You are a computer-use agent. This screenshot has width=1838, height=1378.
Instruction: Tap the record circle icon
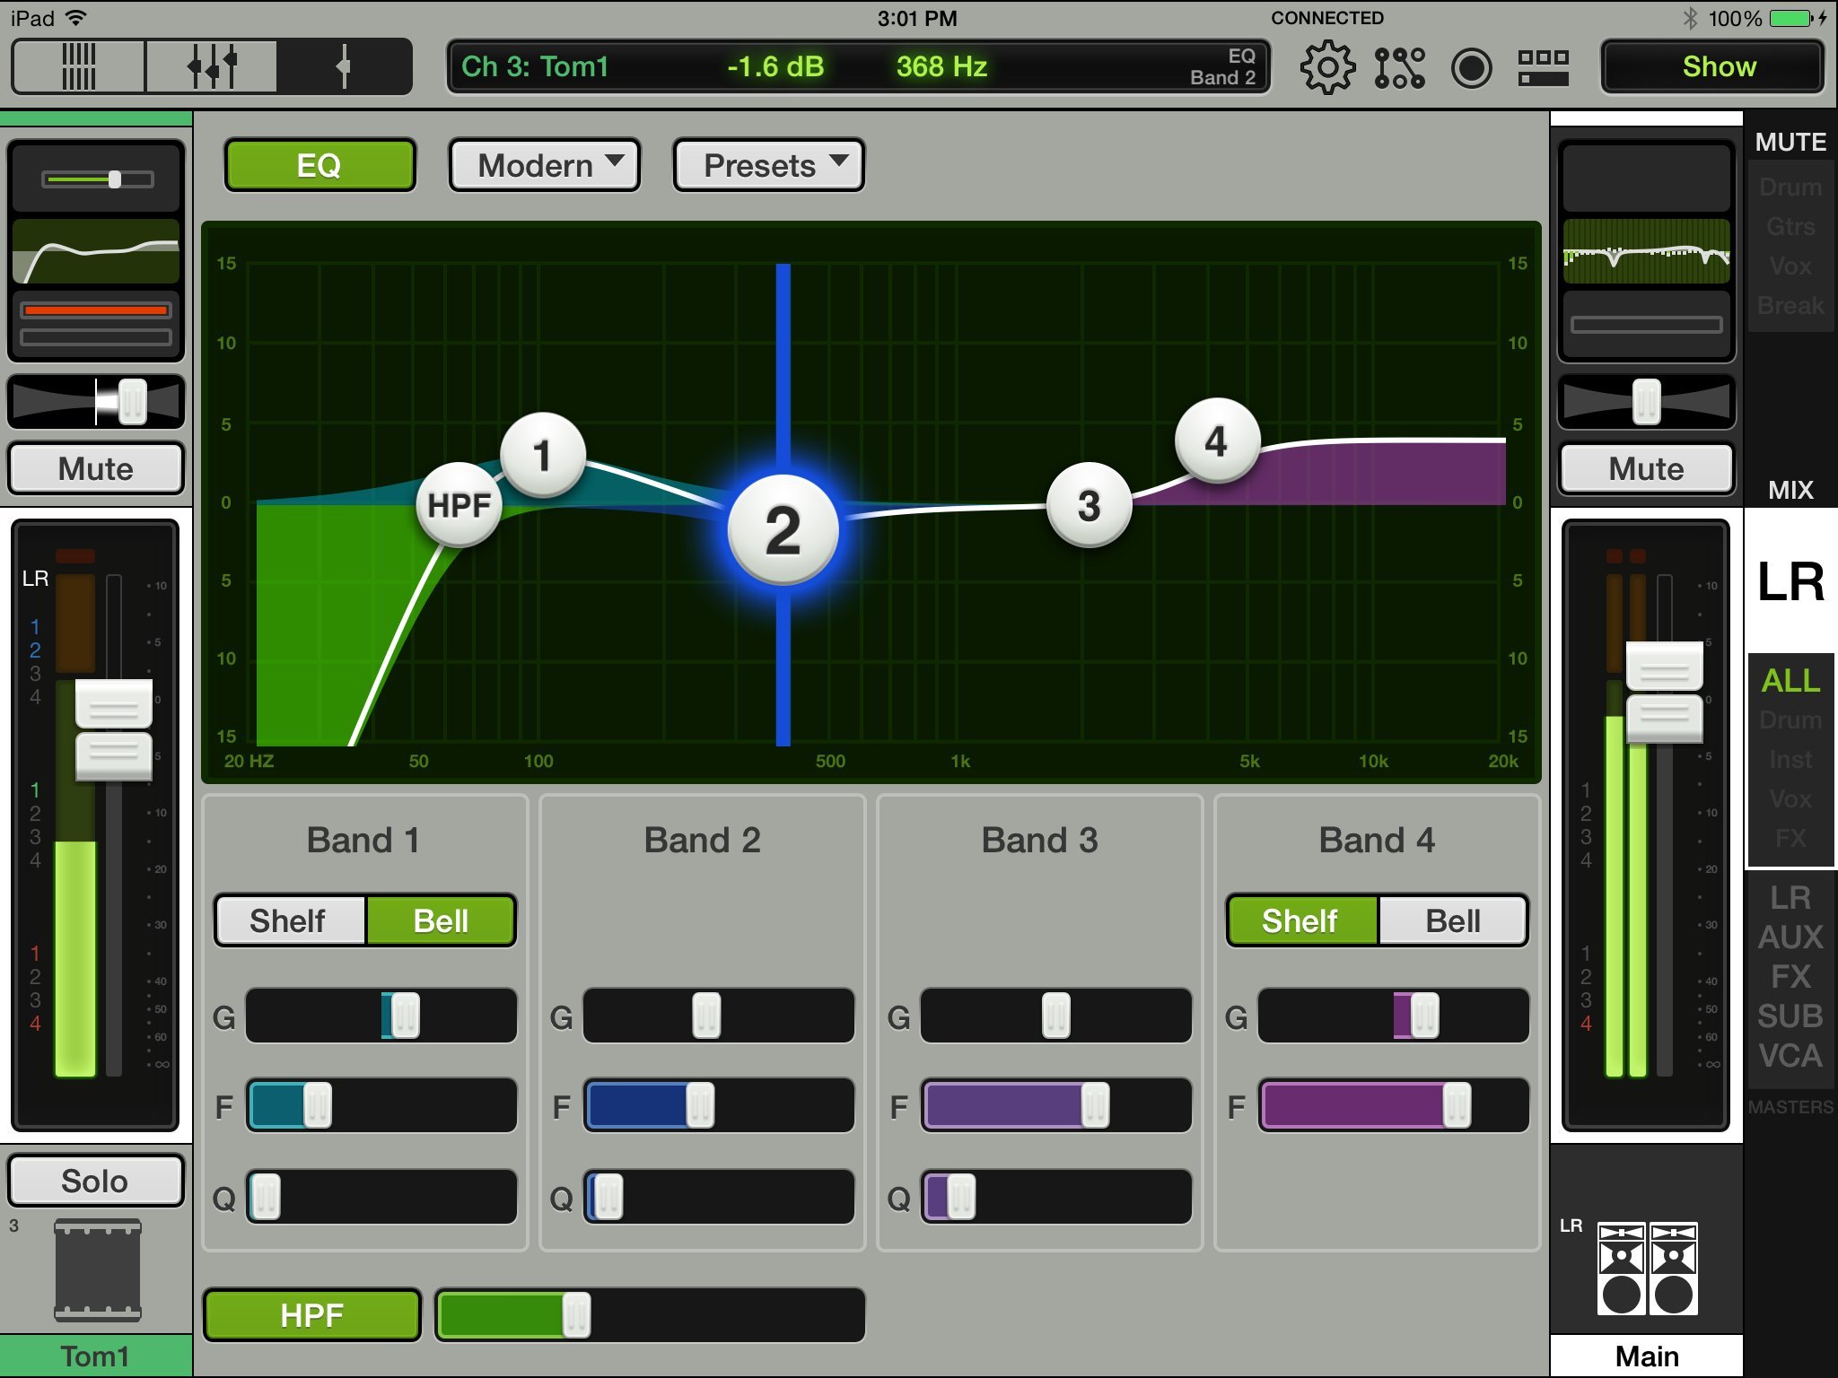1471,68
